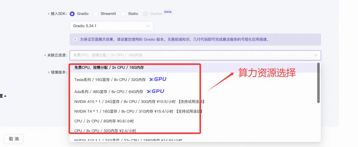Screen dimensions: 358x147
Task: Click the beta badge next to Docker
Action: pyautogui.click(x=168, y=12)
